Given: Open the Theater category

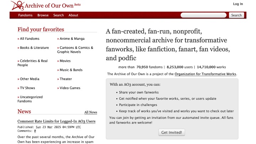Looking at the screenshot, I should [x=66, y=79].
